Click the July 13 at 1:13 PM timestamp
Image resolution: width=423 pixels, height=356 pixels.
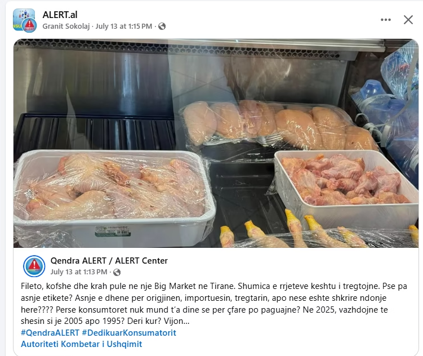click(79, 272)
